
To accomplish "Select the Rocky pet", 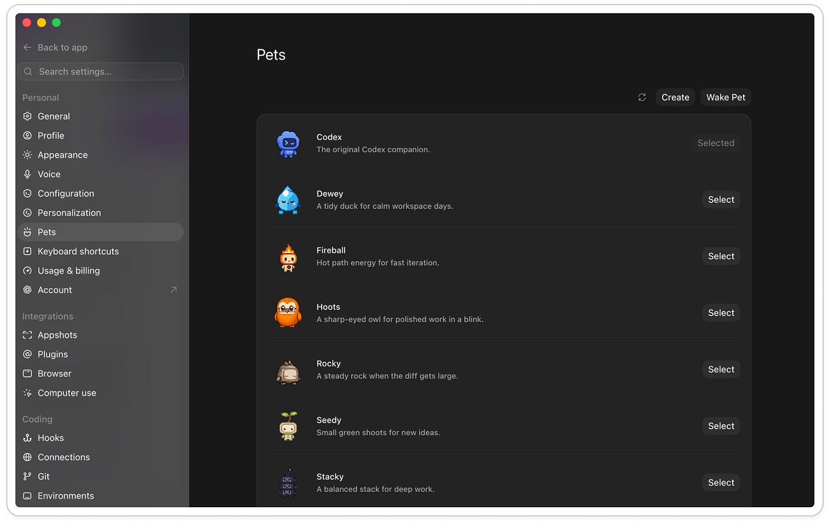I will point(721,369).
